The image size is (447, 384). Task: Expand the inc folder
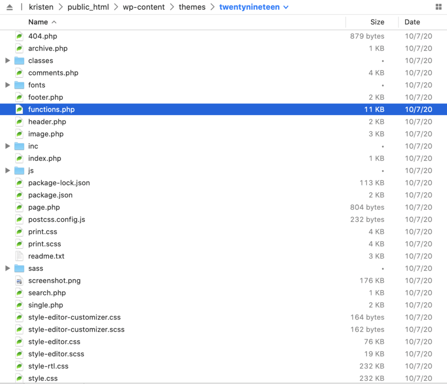[8, 146]
